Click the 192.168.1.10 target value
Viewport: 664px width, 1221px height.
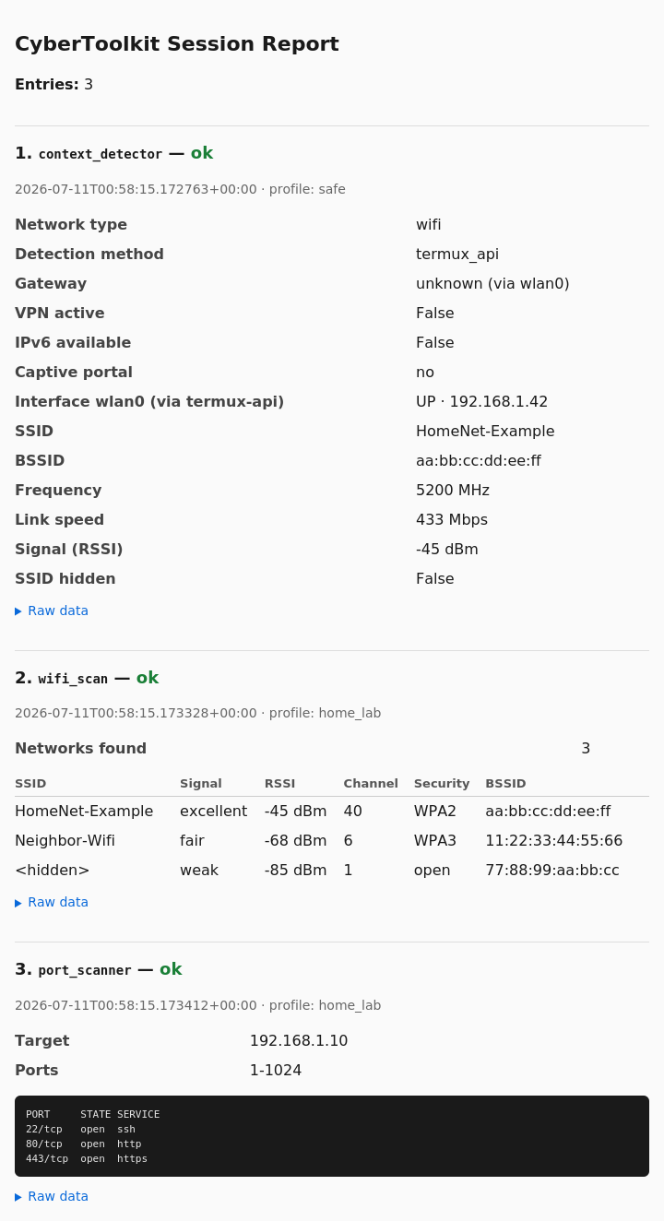pyautogui.click(x=299, y=1040)
